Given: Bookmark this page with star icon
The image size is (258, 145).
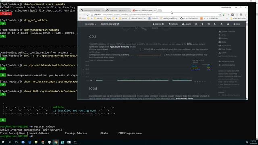Looking at the screenshot, I should (x=219, y=14).
